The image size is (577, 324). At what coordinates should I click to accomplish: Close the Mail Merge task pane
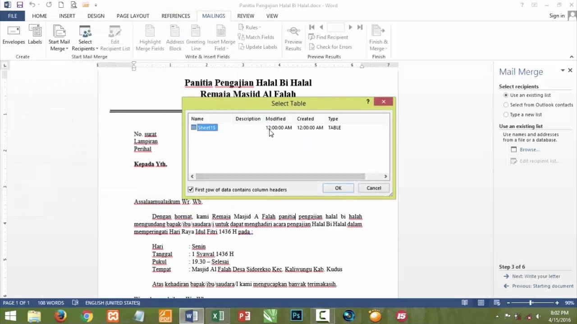[570, 71]
